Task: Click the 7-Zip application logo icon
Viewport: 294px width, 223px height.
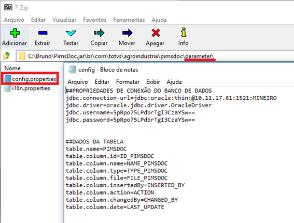Action: pyautogui.click(x=8, y=7)
